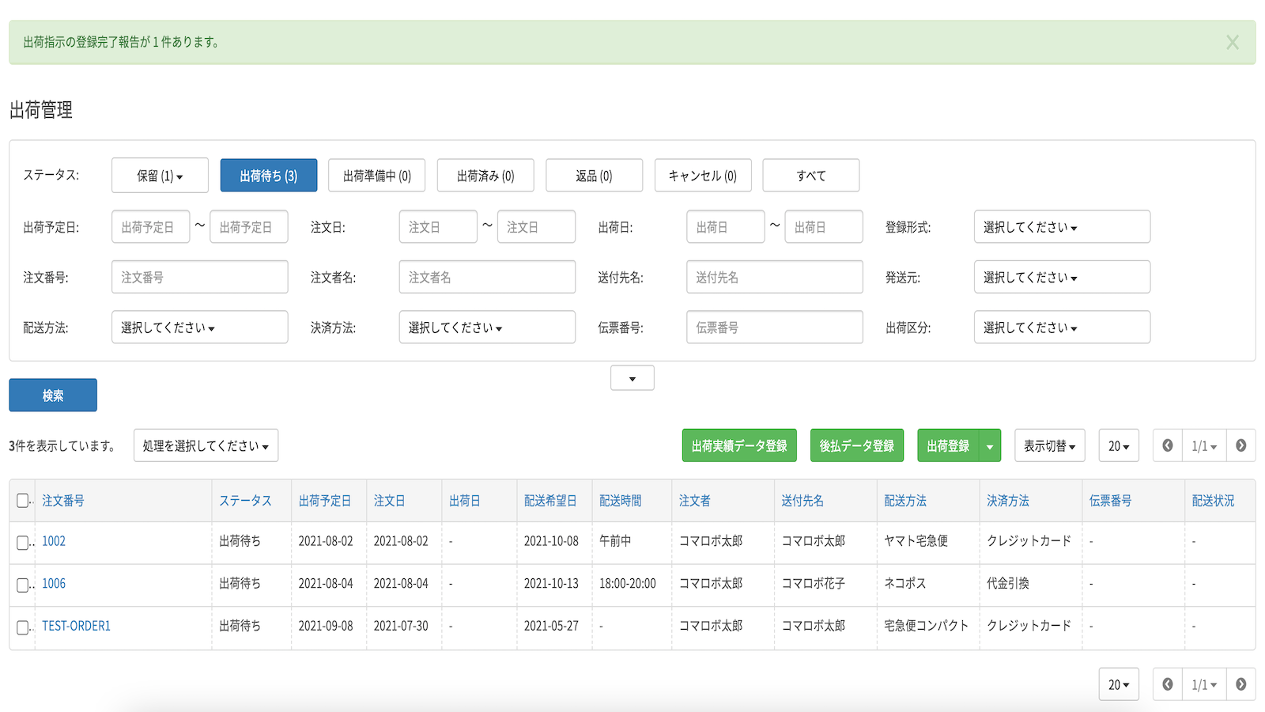Screen dimensions: 1265x712
Task: Sort by 配送時間 column header
Action: [x=620, y=500]
